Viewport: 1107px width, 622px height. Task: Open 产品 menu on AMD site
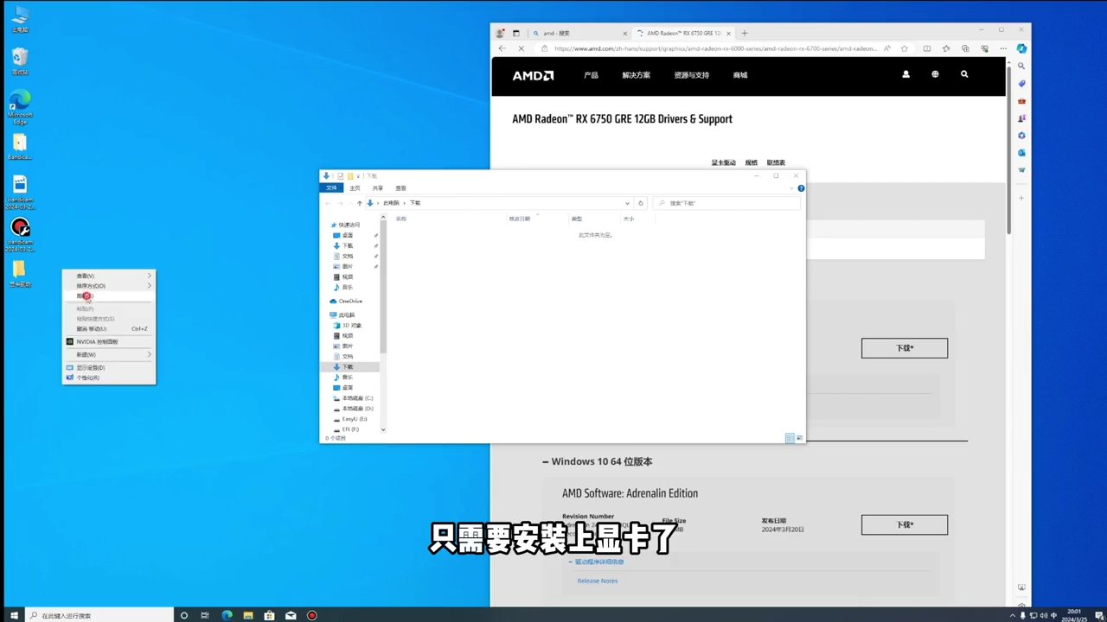pos(591,75)
